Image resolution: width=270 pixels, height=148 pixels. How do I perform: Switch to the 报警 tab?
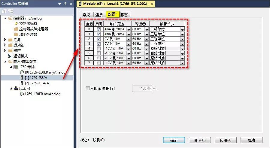(125, 15)
